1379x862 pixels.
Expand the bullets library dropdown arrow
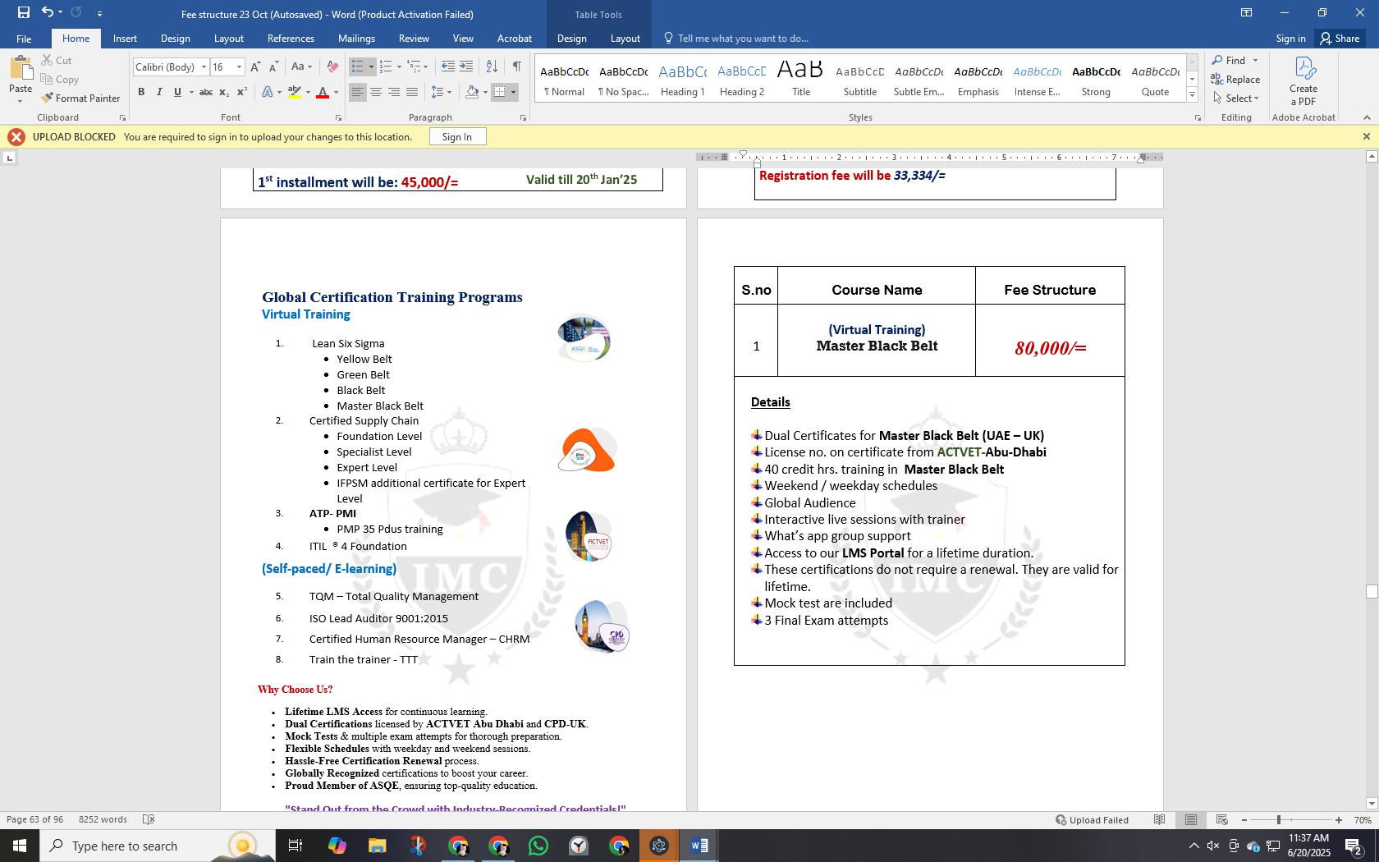pos(371,66)
